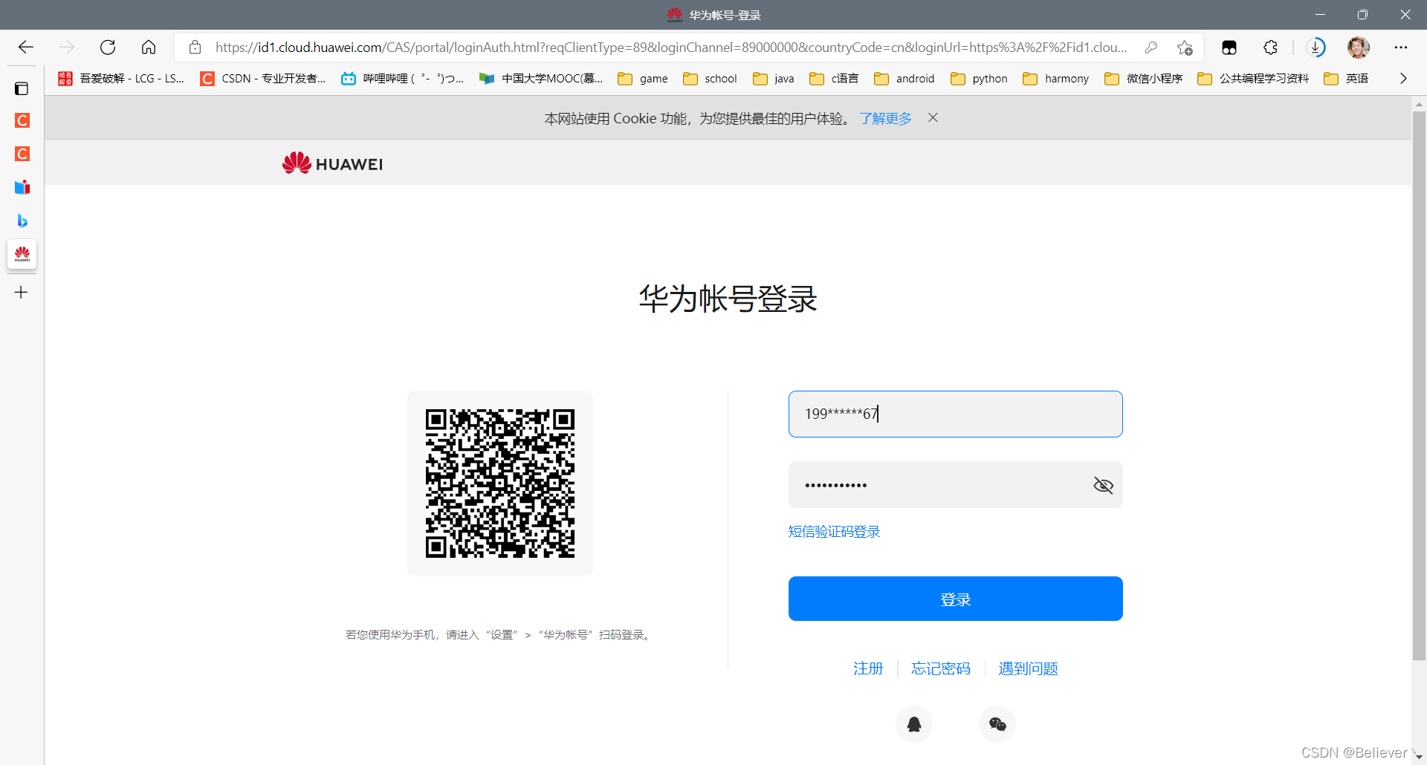The image size is (1427, 765).
Task: Open saved passwords via the key icon
Action: (x=1151, y=48)
